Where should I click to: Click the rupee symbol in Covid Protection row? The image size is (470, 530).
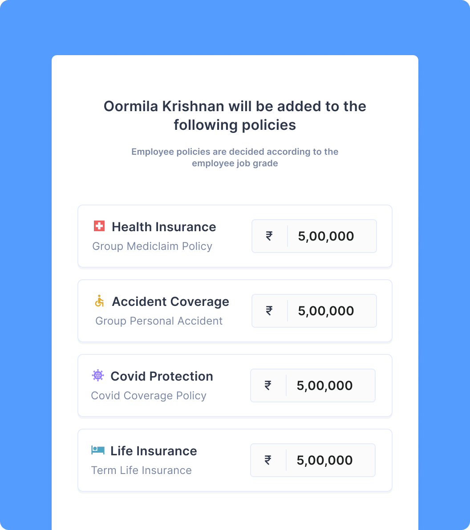[x=268, y=385]
